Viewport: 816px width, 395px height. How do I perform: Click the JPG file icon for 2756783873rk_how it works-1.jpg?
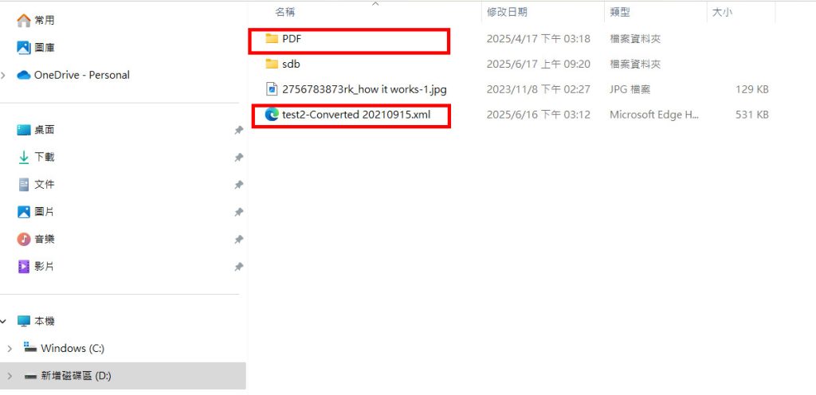pyautogui.click(x=272, y=89)
